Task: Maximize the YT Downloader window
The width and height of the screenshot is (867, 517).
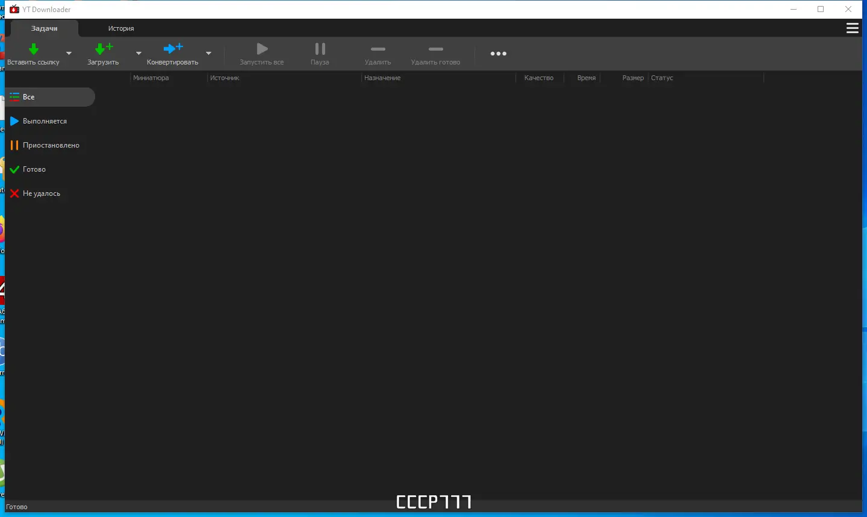Action: (821, 9)
